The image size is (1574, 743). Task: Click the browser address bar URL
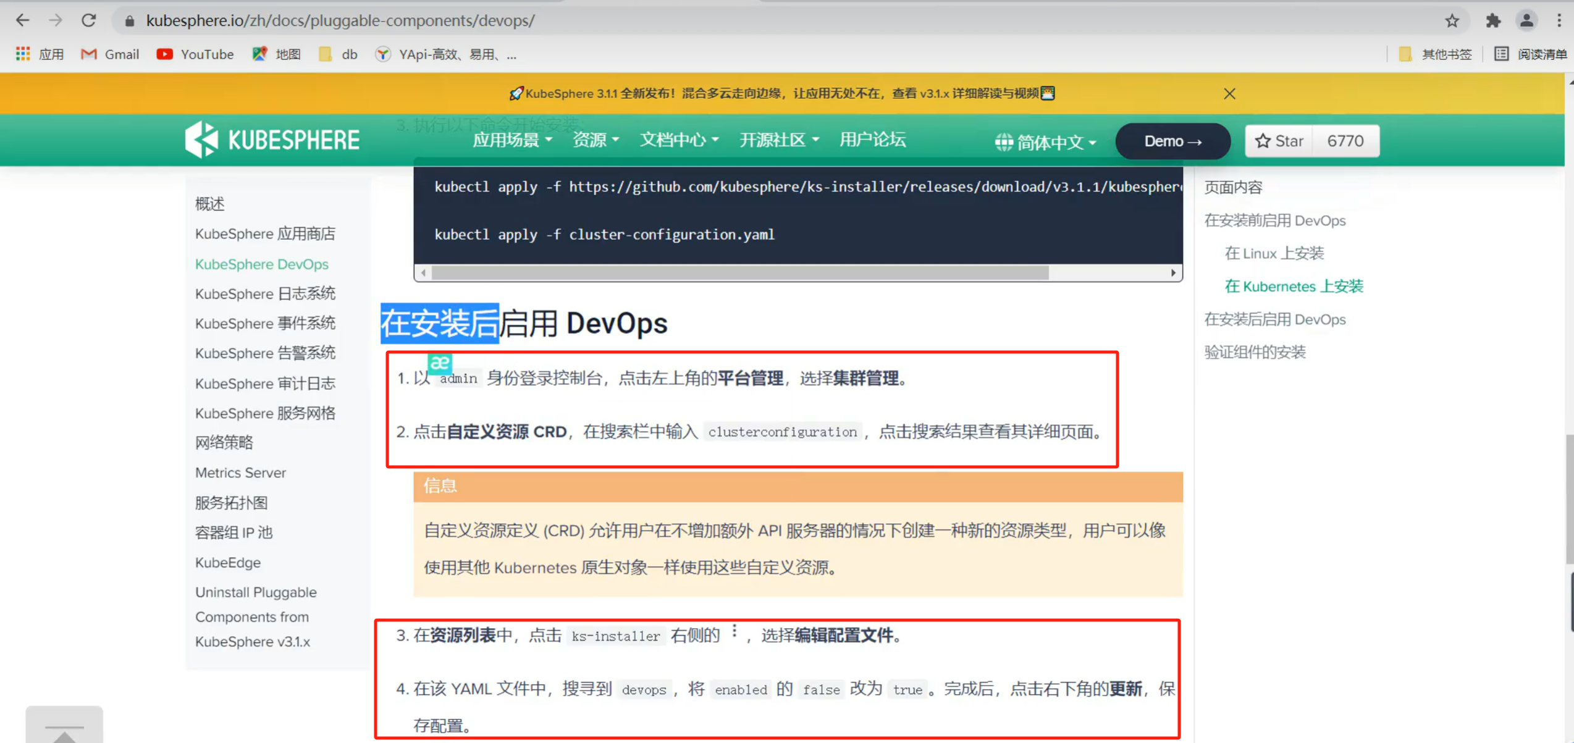[340, 21]
